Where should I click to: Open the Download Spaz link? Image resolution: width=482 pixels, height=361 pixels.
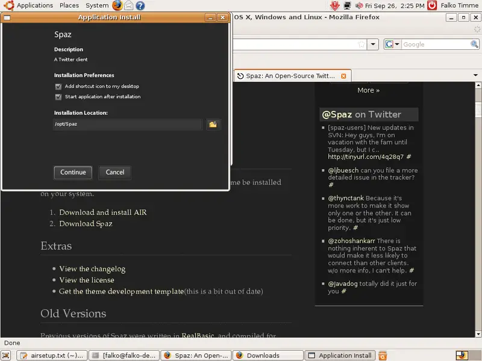coord(86,224)
